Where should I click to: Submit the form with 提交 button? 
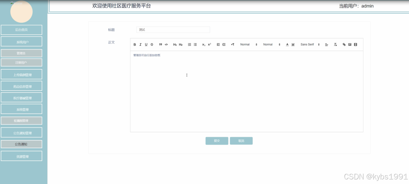point(217,141)
